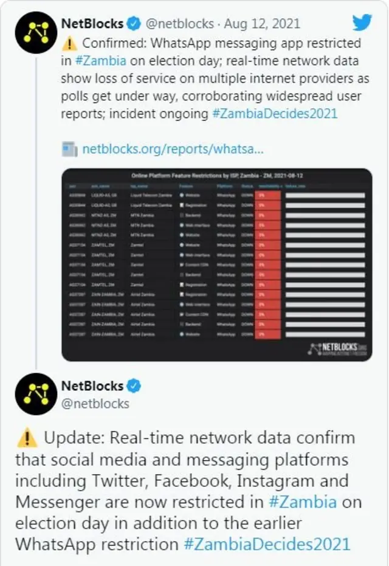The width and height of the screenshot is (389, 566).
Task: Click the NetBlocks display name in the top tweet
Action: pos(92,24)
